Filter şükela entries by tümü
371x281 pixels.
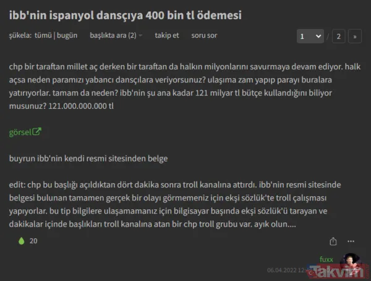[43, 35]
